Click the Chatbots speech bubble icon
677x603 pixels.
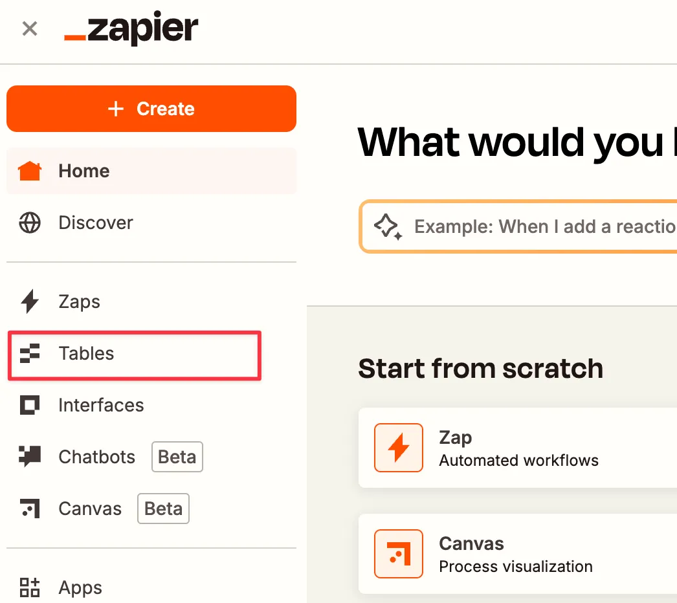click(x=30, y=457)
